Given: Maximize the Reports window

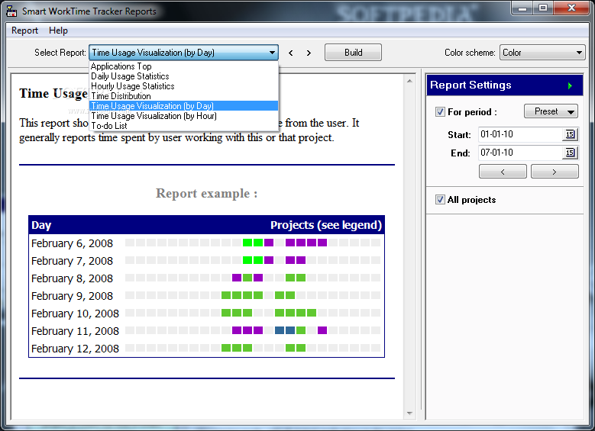Looking at the screenshot, I should (x=543, y=8).
